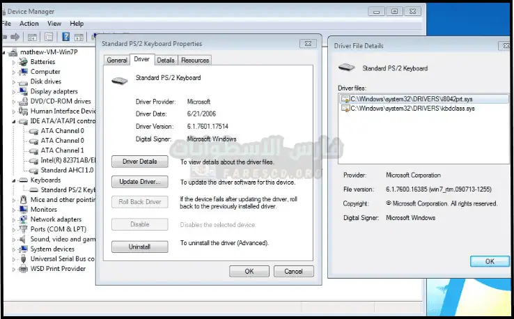The height and width of the screenshot is (319, 514).
Task: Click the Sound, video and game speaker icon
Action: tap(23, 239)
